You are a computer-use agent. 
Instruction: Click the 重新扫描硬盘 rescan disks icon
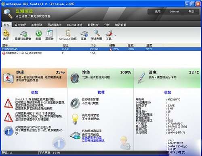click(23, 34)
